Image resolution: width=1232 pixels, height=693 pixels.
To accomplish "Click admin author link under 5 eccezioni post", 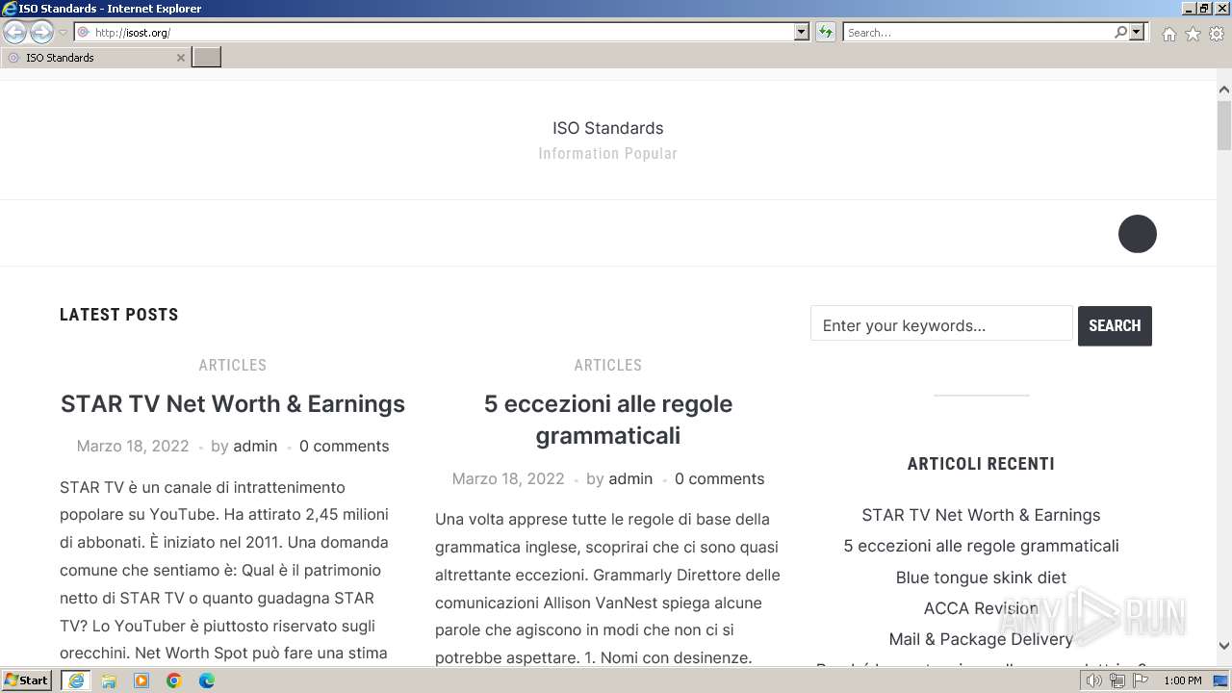I will (x=630, y=478).
